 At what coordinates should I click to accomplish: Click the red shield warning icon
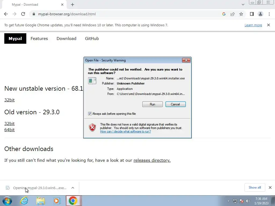pyautogui.click(x=92, y=127)
